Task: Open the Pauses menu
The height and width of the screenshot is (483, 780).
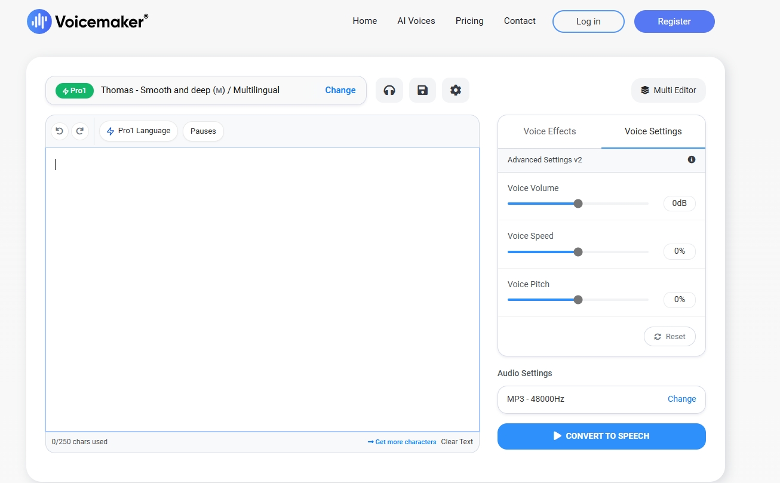Action: click(203, 131)
